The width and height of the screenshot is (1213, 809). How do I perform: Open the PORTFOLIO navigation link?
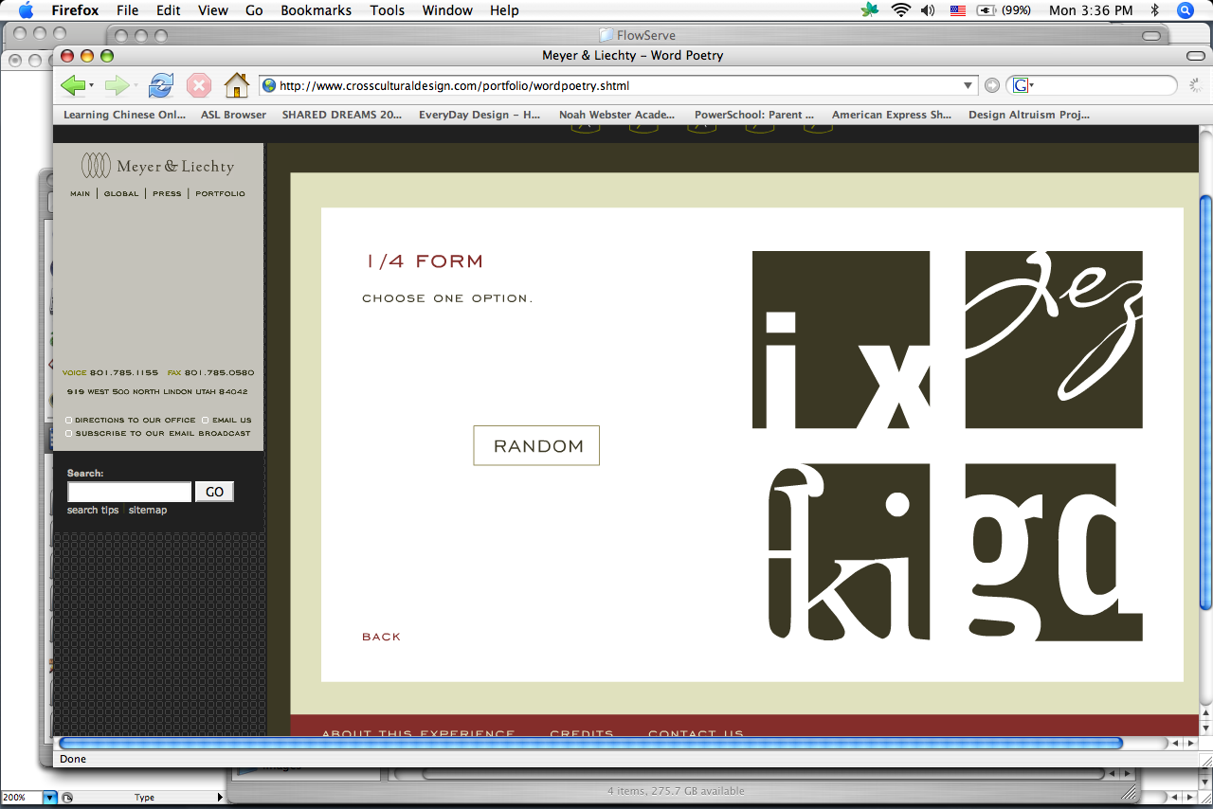pyautogui.click(x=220, y=193)
